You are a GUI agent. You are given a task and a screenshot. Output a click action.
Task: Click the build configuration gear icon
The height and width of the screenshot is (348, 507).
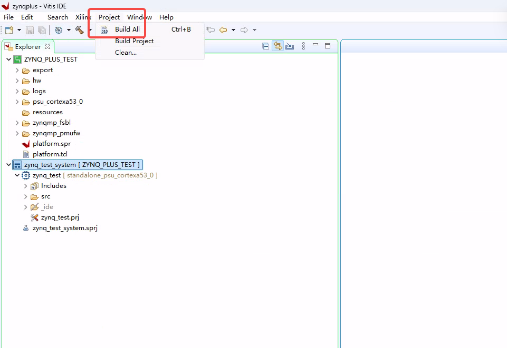[59, 30]
